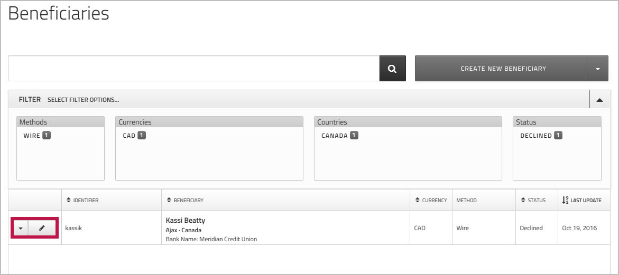Collapse the Filter panel with the up arrow
Image resolution: width=619 pixels, height=275 pixels.
click(599, 99)
